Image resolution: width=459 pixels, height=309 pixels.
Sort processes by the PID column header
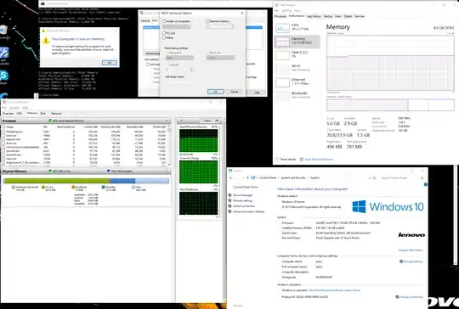point(45,126)
